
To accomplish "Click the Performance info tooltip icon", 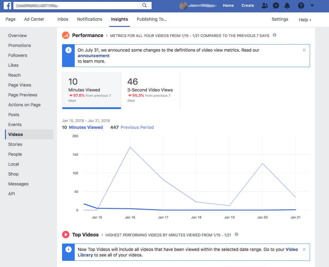I will click(x=274, y=35).
